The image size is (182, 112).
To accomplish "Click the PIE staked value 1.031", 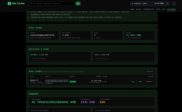I will pos(66,35).
